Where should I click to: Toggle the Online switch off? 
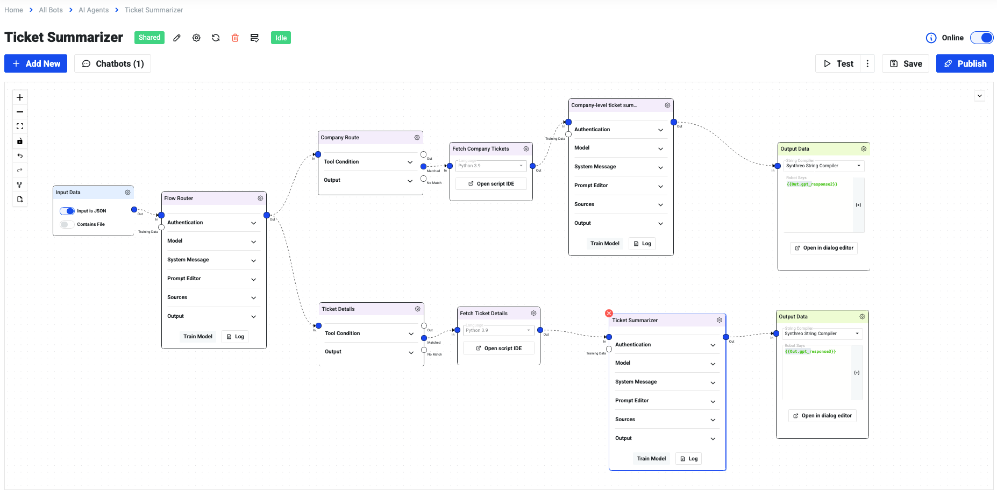pos(982,38)
